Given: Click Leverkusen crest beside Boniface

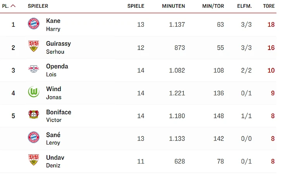Looking at the screenshot, I should [x=34, y=115].
